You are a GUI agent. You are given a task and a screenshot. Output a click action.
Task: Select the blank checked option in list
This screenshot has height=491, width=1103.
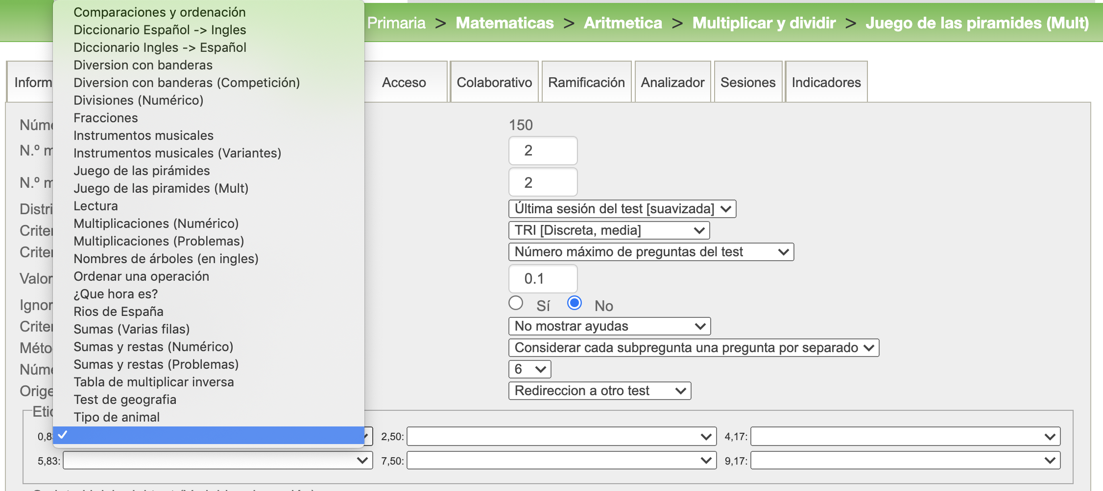pos(208,435)
